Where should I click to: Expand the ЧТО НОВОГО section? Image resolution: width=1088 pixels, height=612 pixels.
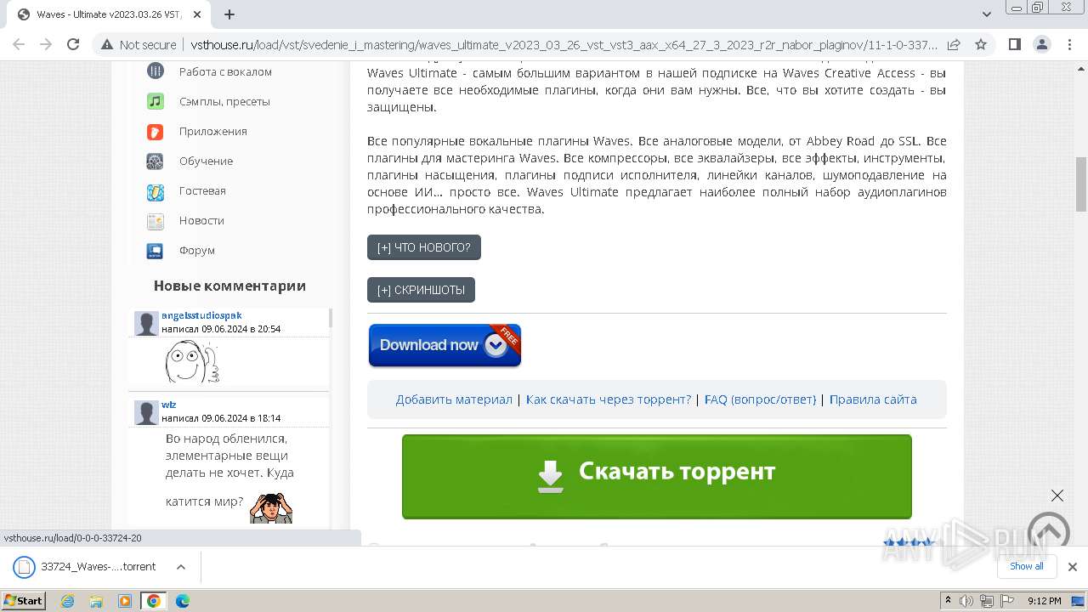424,247
